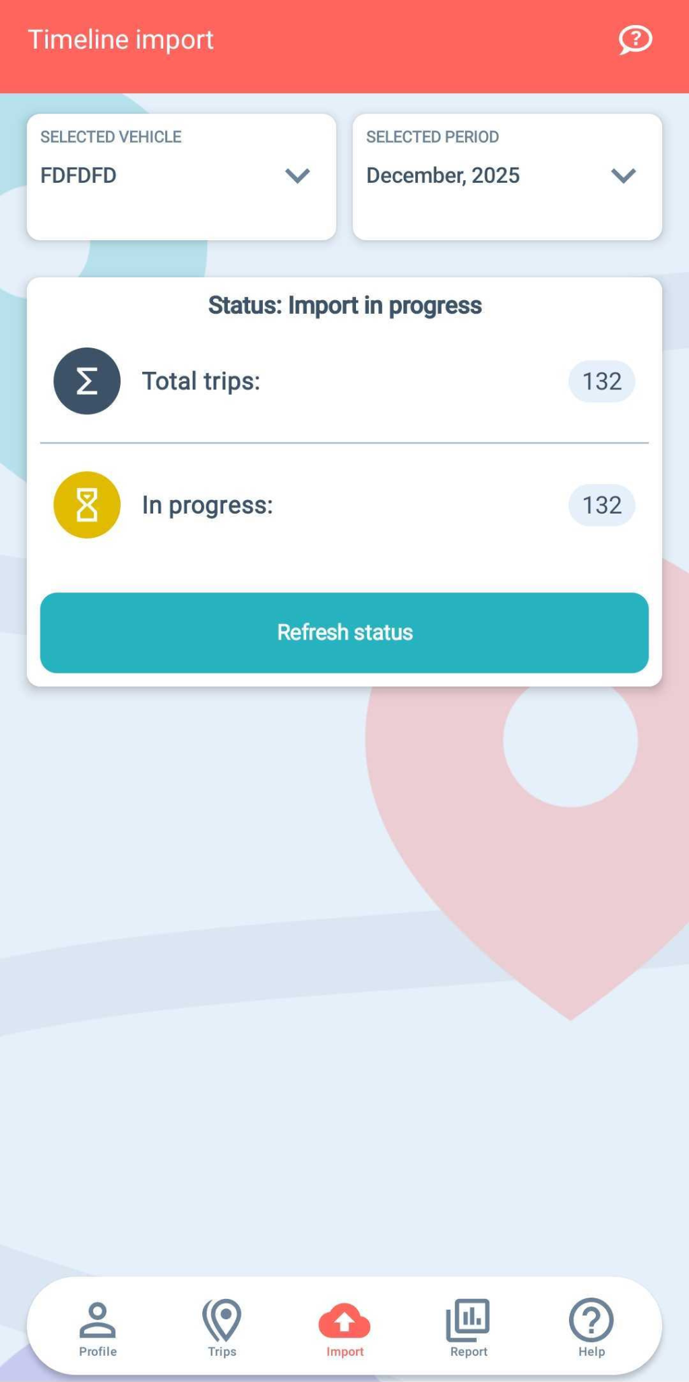
Task: Switch to the Trips tab label
Action: point(222,1352)
